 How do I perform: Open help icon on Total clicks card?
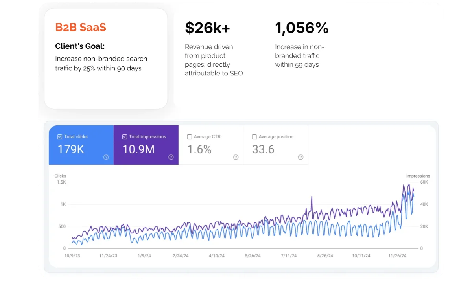pos(106,157)
